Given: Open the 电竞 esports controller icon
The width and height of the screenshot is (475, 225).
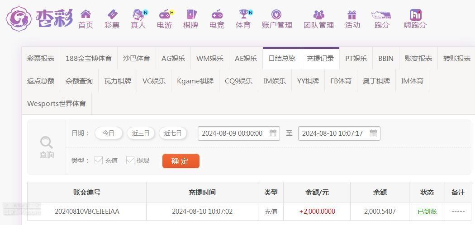Looking at the screenshot, I should [x=217, y=14].
